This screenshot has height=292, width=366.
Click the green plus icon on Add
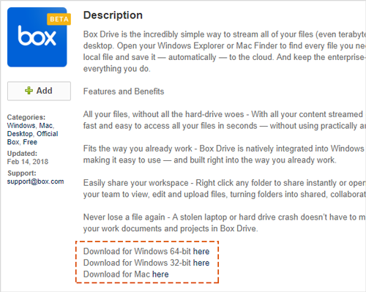29,91
